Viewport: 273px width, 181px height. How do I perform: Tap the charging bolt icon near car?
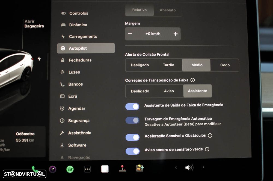point(39,59)
